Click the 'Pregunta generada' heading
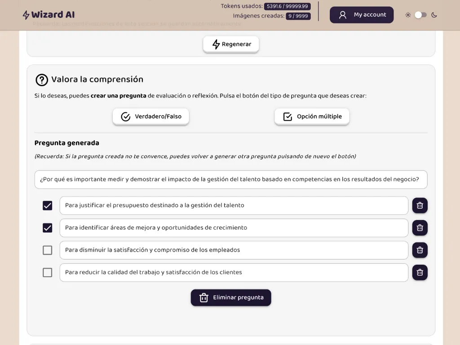The image size is (460, 345). 67,143
